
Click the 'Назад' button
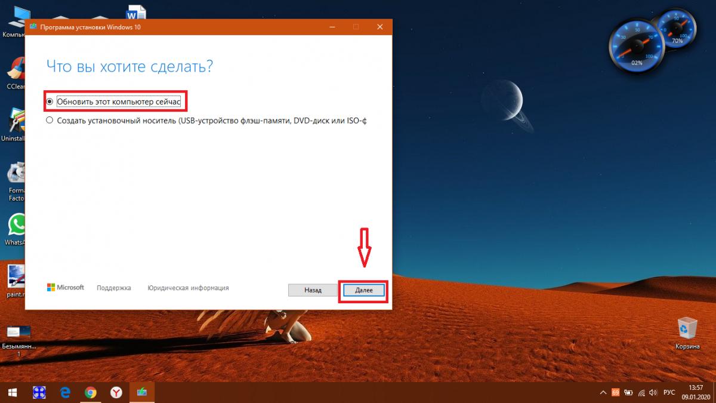point(313,290)
